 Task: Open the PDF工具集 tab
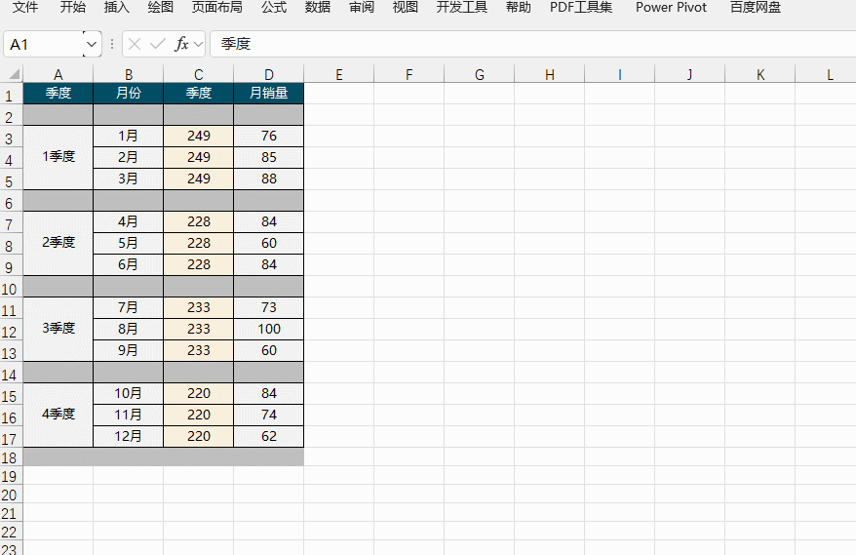[x=581, y=7]
